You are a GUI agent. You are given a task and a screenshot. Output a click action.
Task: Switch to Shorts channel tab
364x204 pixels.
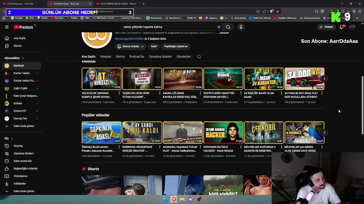(120, 57)
